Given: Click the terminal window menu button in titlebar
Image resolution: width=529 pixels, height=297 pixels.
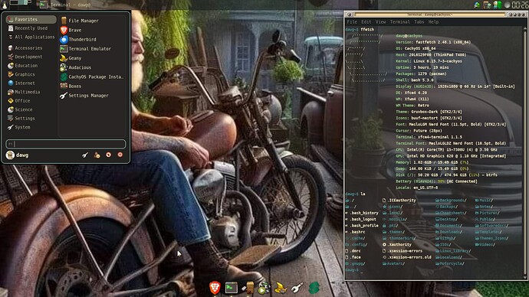Looking at the screenshot, I should point(349,15).
